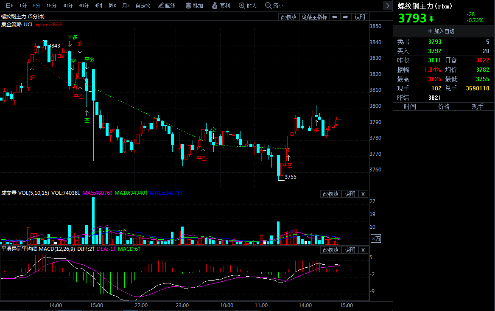Open the 套利 arbitrage tool
The width and height of the screenshot is (495, 311).
pos(221,6)
